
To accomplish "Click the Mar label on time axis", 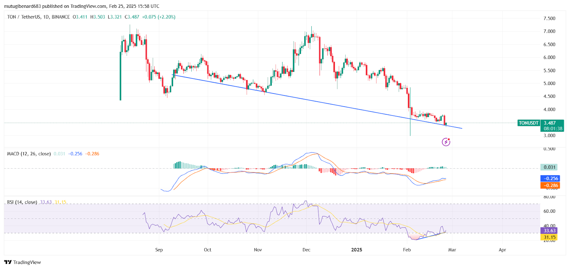I will [452, 250].
